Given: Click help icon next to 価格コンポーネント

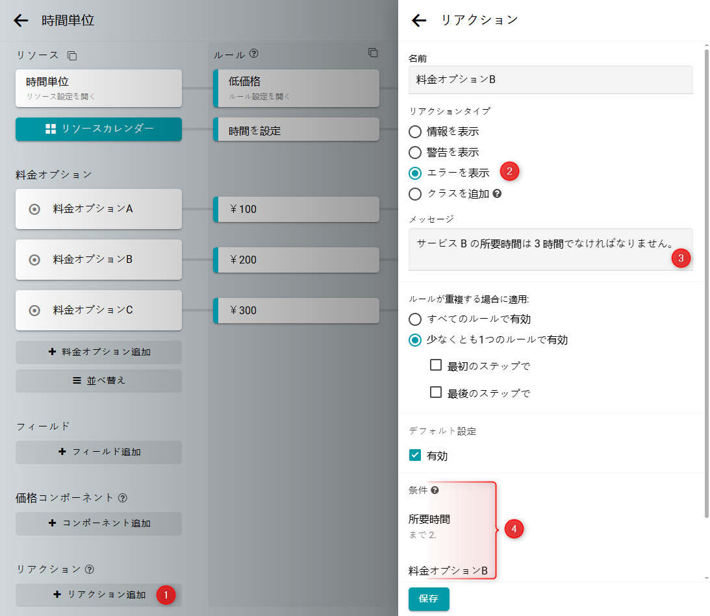Looking at the screenshot, I should (x=122, y=498).
